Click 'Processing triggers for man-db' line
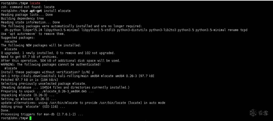 42,114
